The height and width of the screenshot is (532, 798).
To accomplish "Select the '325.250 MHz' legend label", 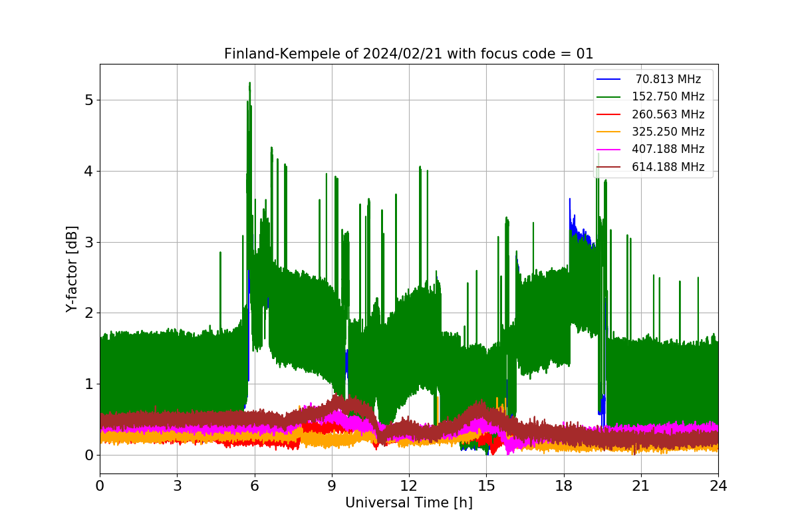I will (668, 132).
